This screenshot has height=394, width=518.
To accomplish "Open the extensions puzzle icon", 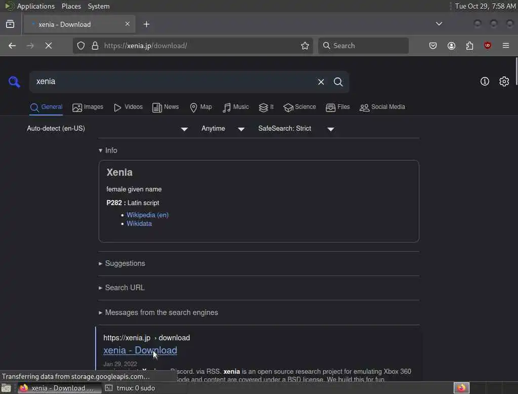I will coord(469,46).
